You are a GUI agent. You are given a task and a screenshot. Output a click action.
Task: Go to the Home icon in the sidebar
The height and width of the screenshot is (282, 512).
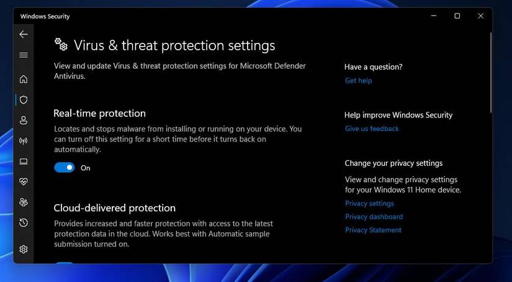24,79
